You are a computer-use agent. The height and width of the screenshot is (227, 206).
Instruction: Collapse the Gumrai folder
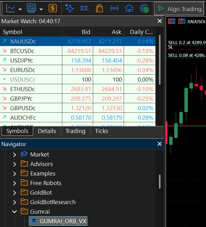point(14,212)
